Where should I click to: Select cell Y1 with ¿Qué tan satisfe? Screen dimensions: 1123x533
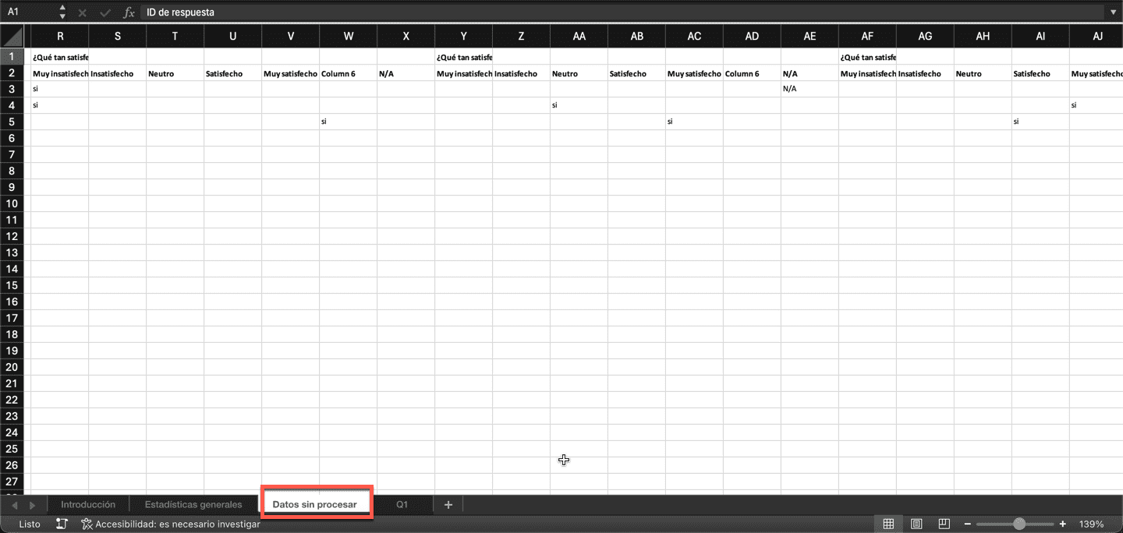tap(464, 57)
